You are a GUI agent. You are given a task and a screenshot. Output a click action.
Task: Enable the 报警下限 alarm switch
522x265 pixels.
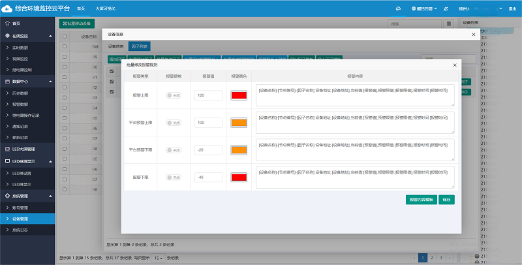point(174,177)
